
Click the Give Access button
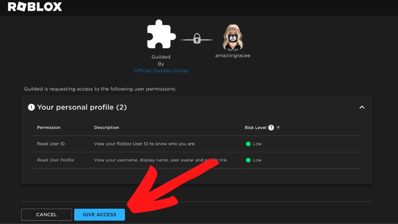[99, 215]
